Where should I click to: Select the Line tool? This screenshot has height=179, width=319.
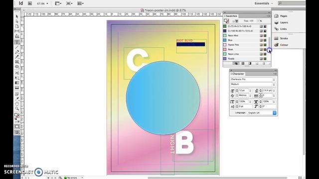pos(17,47)
